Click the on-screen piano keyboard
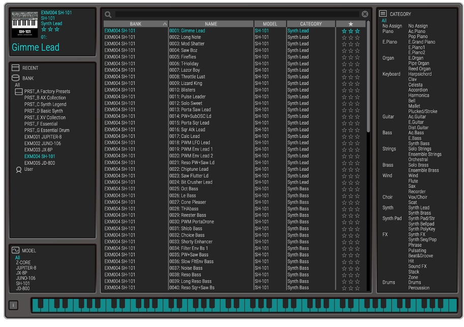 click(244, 305)
